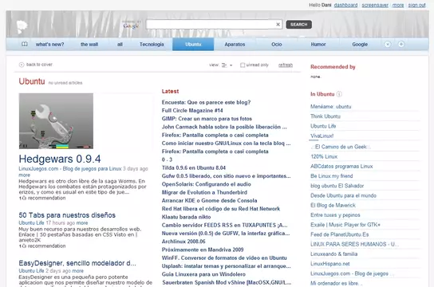The height and width of the screenshot is (287, 434).
Task: Open the Hedgewars article thumbnail
Action: click(x=56, y=121)
